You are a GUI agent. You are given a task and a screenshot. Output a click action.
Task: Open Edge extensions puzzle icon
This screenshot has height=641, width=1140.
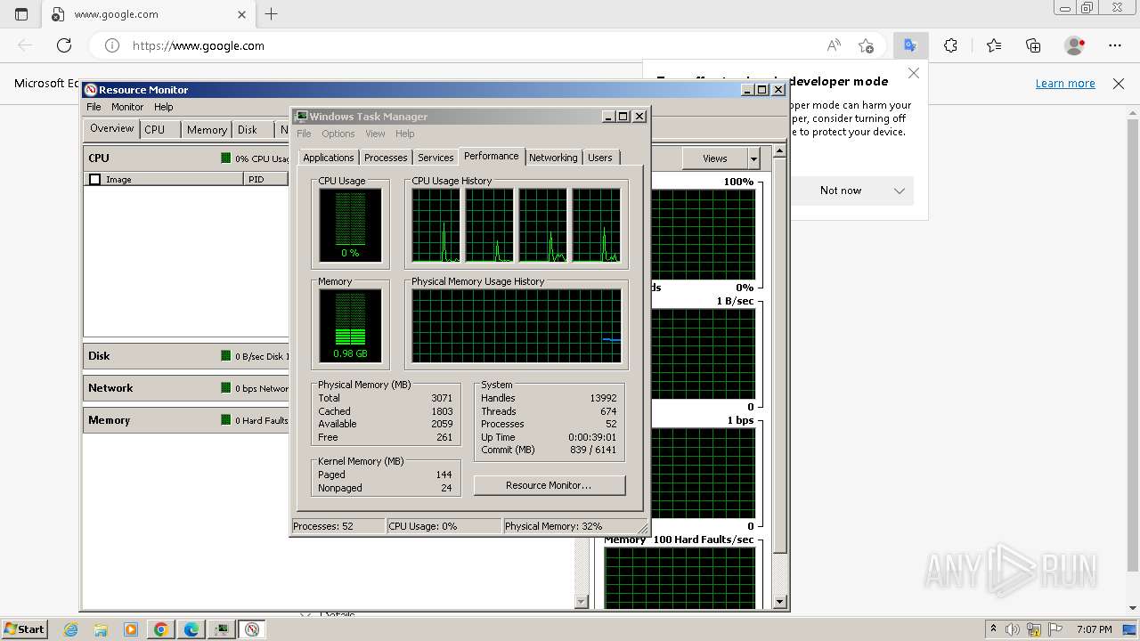(x=951, y=45)
